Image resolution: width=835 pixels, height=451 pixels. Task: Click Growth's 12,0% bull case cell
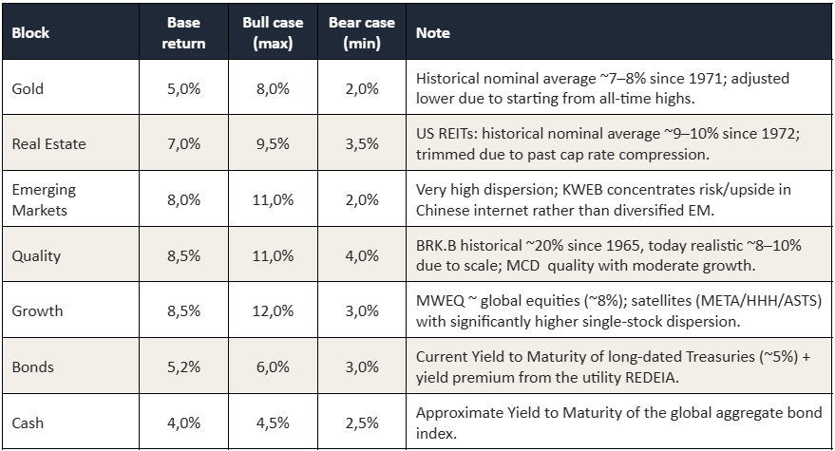[x=274, y=310]
